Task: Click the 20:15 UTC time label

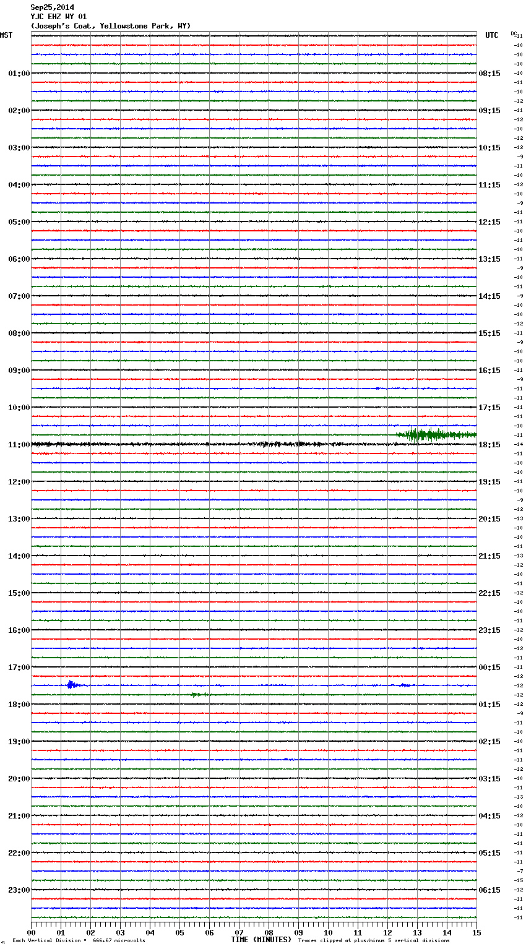Action: (x=489, y=519)
